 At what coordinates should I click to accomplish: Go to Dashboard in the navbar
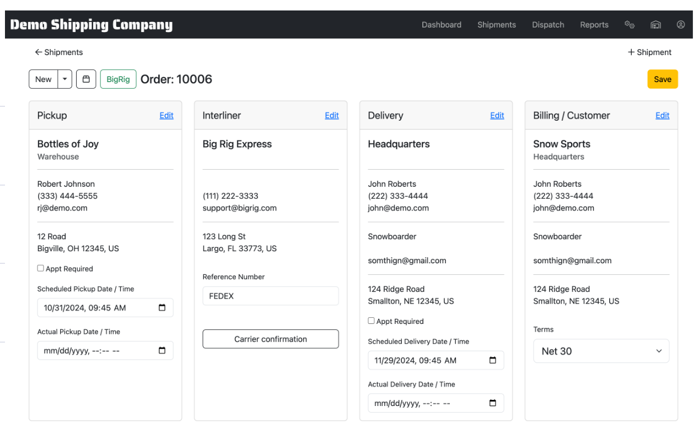pyautogui.click(x=441, y=25)
